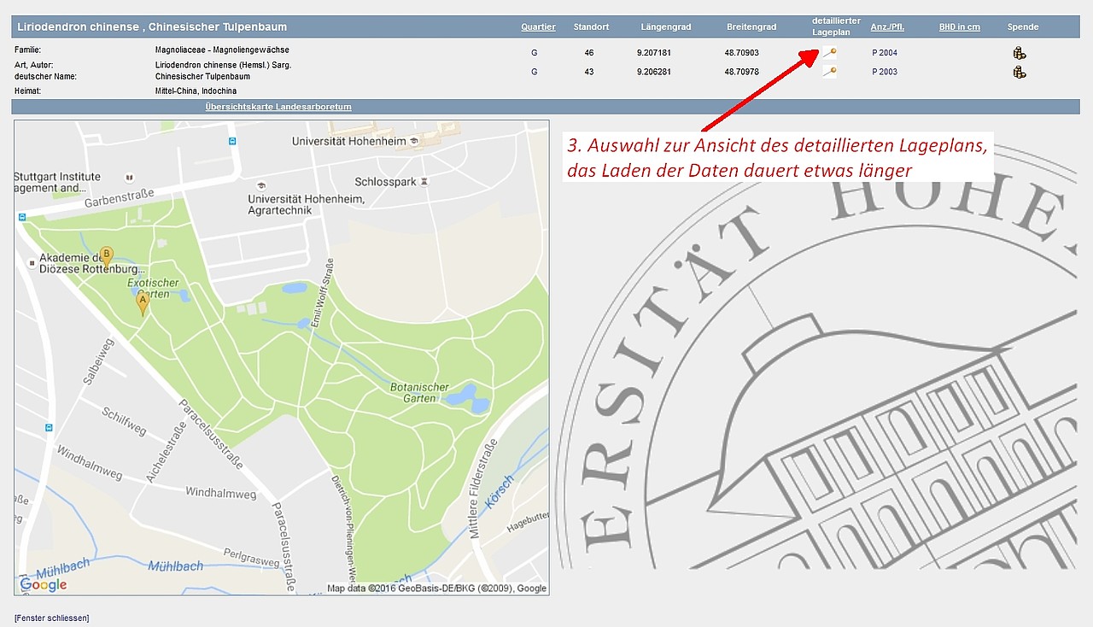The image size is (1093, 627).
Task: Click the P 2003 planting entry
Action: coord(885,72)
